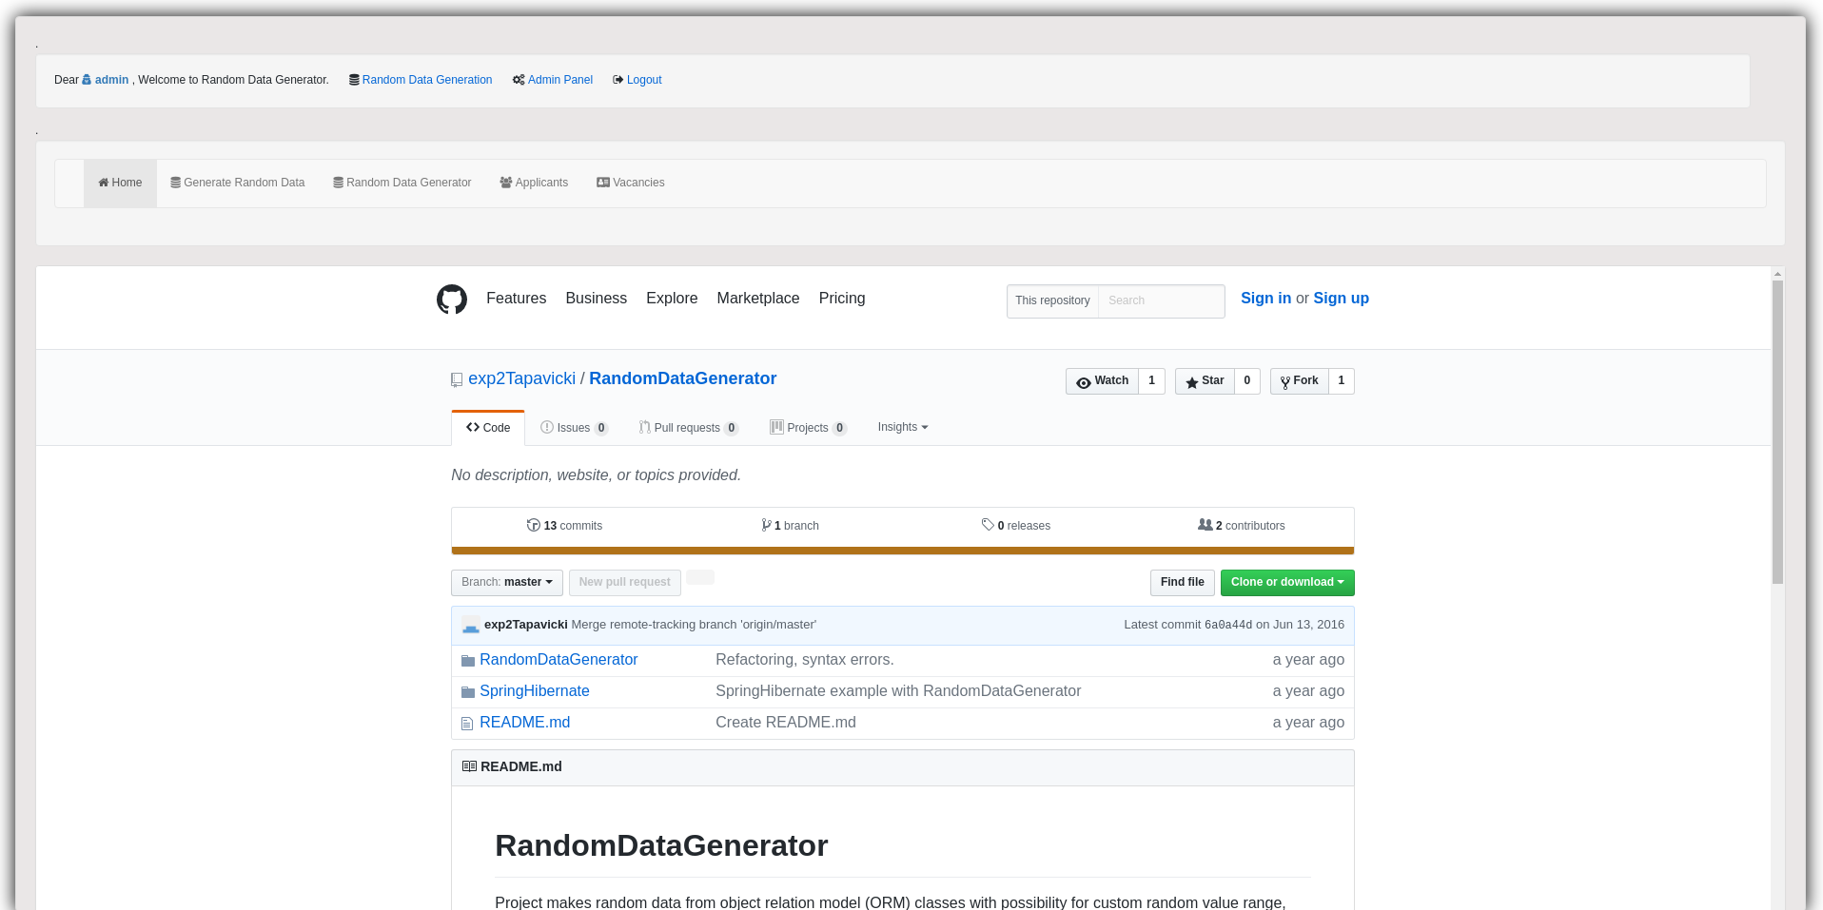The height and width of the screenshot is (910, 1823).
Task: Click the tag icon beside 0 releases
Action: click(x=988, y=525)
